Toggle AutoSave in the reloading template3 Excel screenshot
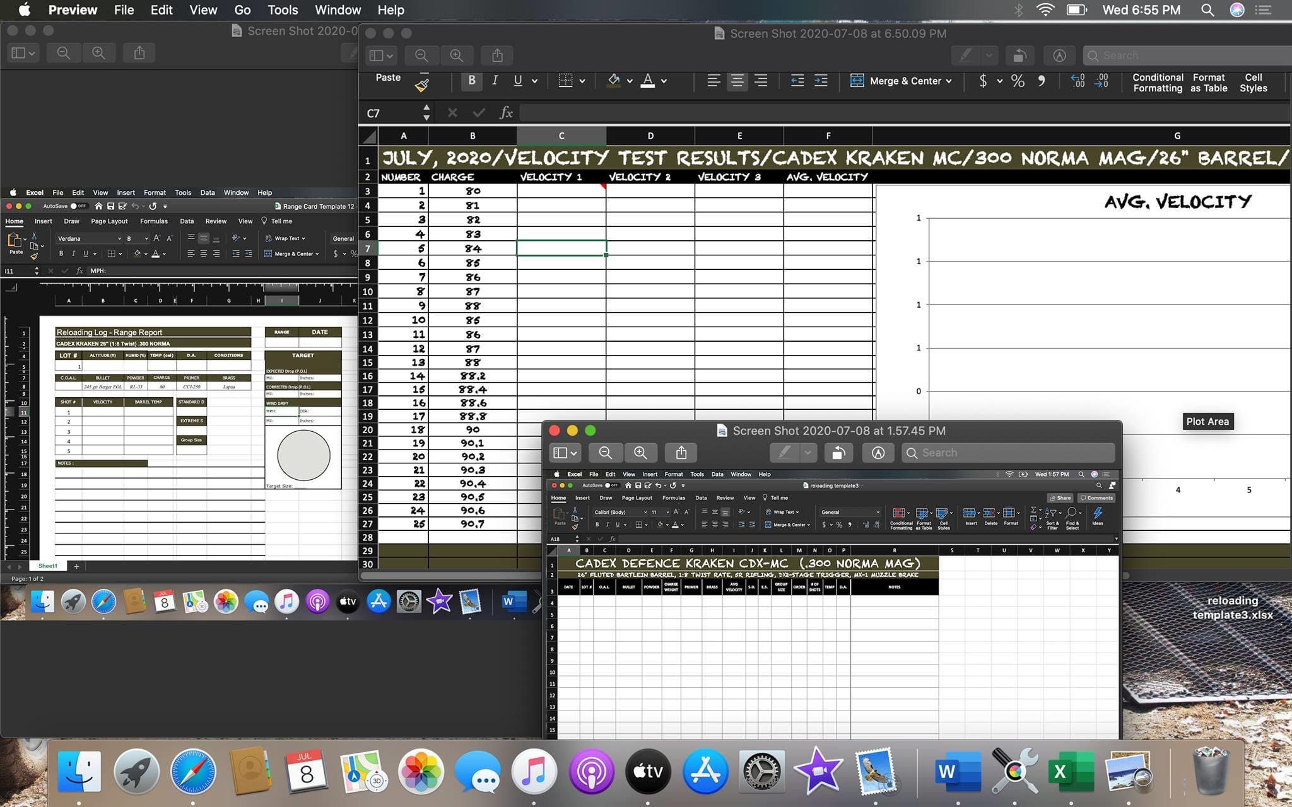 [611, 485]
